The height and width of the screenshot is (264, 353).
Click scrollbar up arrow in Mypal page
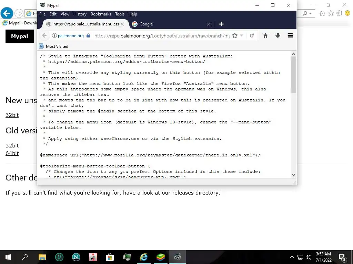click(x=293, y=54)
